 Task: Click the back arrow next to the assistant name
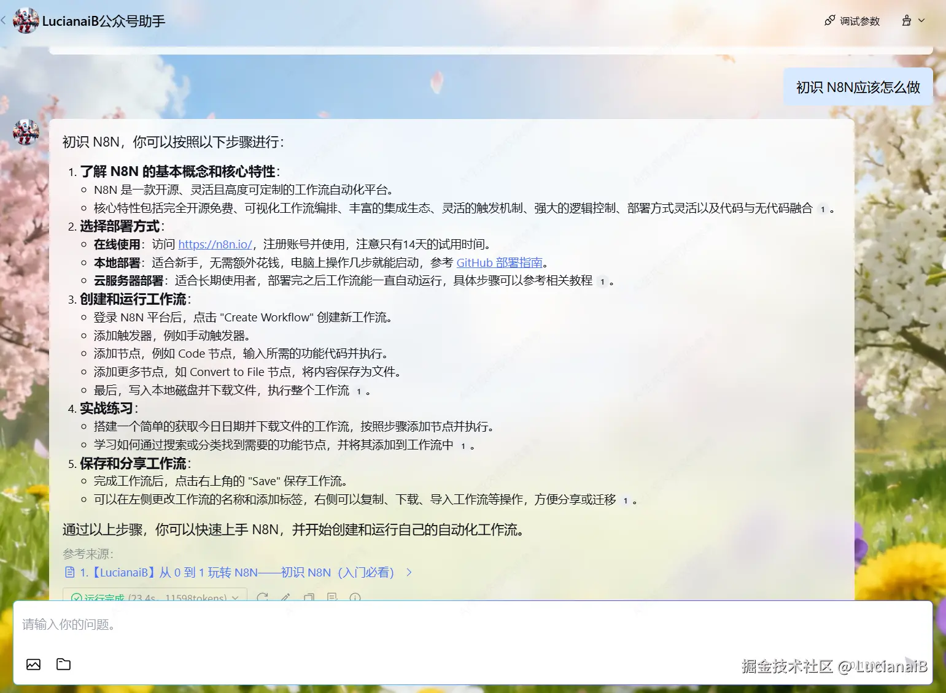5,20
